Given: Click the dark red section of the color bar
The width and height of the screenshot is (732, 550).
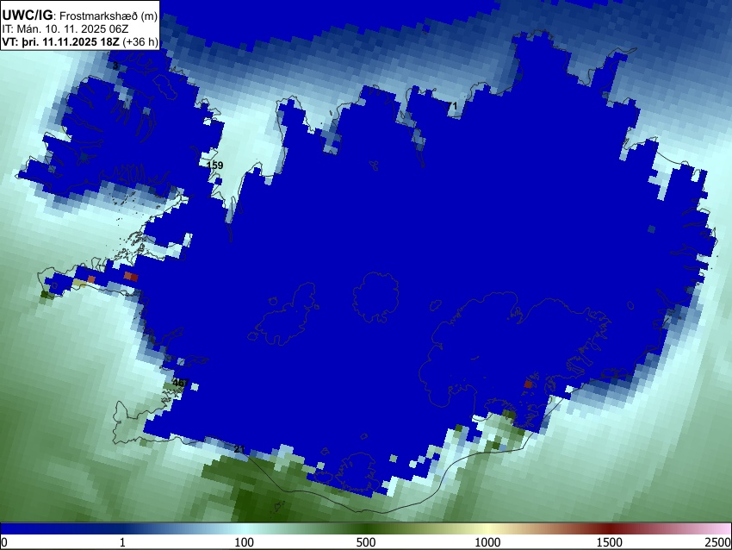Looking at the screenshot, I should 610,529.
